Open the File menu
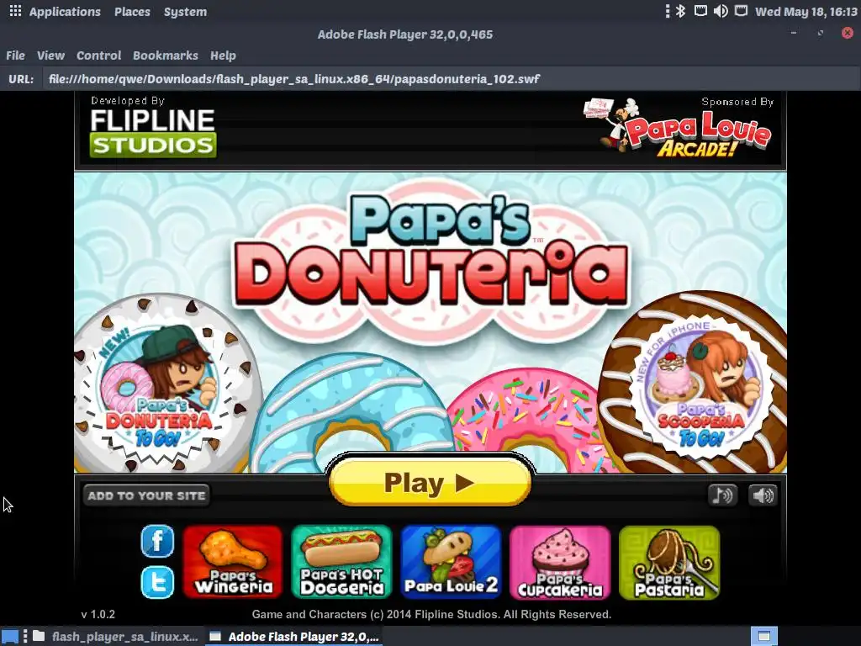Screen dimensions: 861x646 15,56
